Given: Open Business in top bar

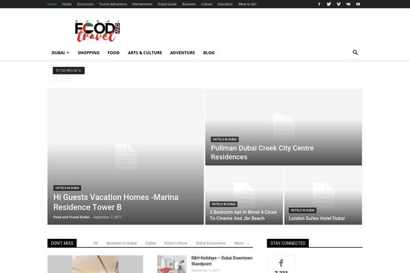Looking at the screenshot, I should point(189,4).
